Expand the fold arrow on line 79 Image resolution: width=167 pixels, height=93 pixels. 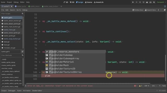pos(40,62)
